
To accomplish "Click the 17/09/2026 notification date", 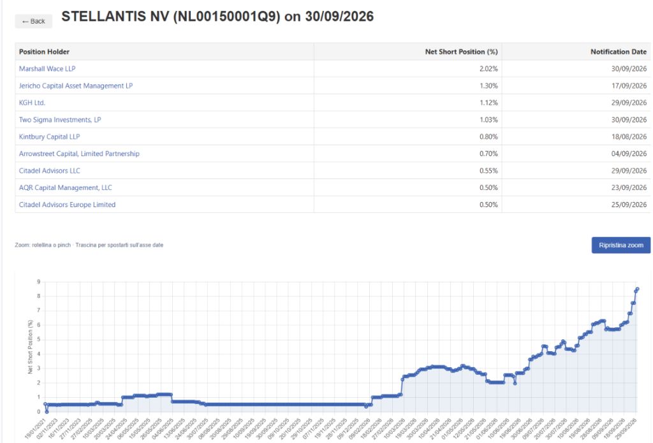I will click(629, 86).
